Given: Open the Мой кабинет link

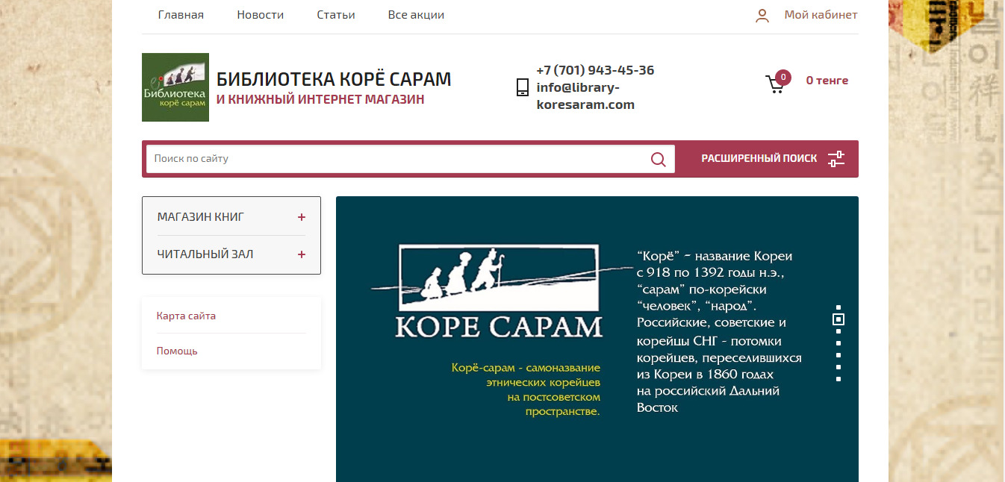Looking at the screenshot, I should [x=821, y=15].
